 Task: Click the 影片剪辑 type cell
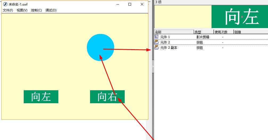click(203, 37)
